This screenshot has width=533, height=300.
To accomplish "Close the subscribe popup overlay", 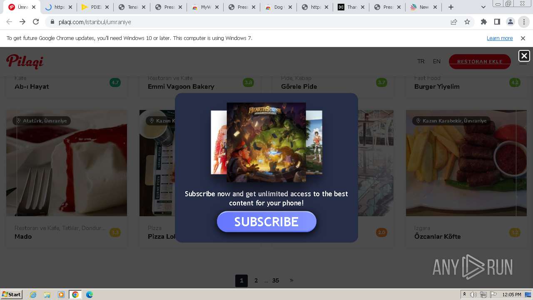I will (524, 55).
